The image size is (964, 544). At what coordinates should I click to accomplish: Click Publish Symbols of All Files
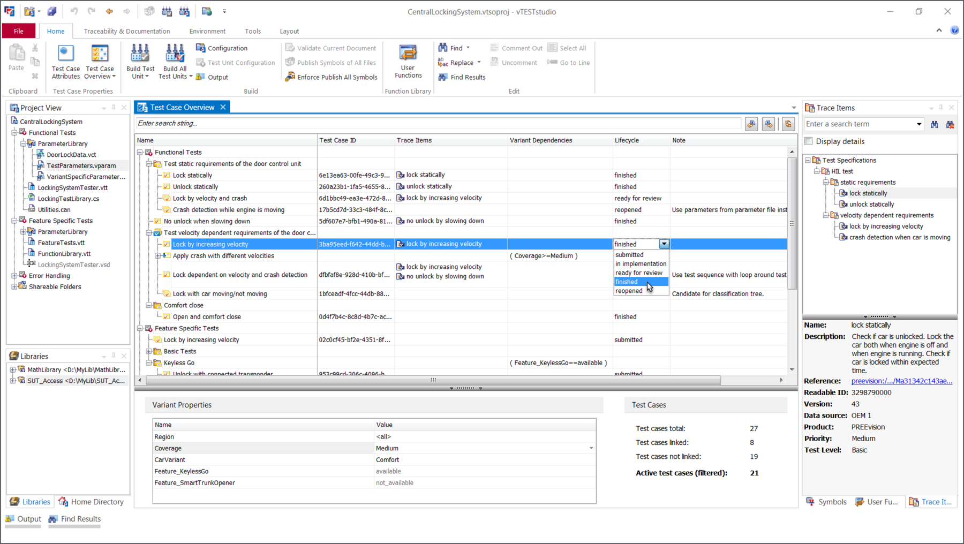coord(331,63)
